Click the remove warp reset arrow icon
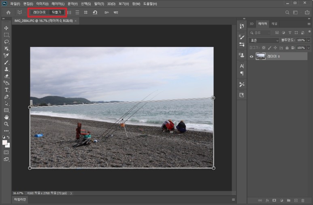 pos(95,13)
